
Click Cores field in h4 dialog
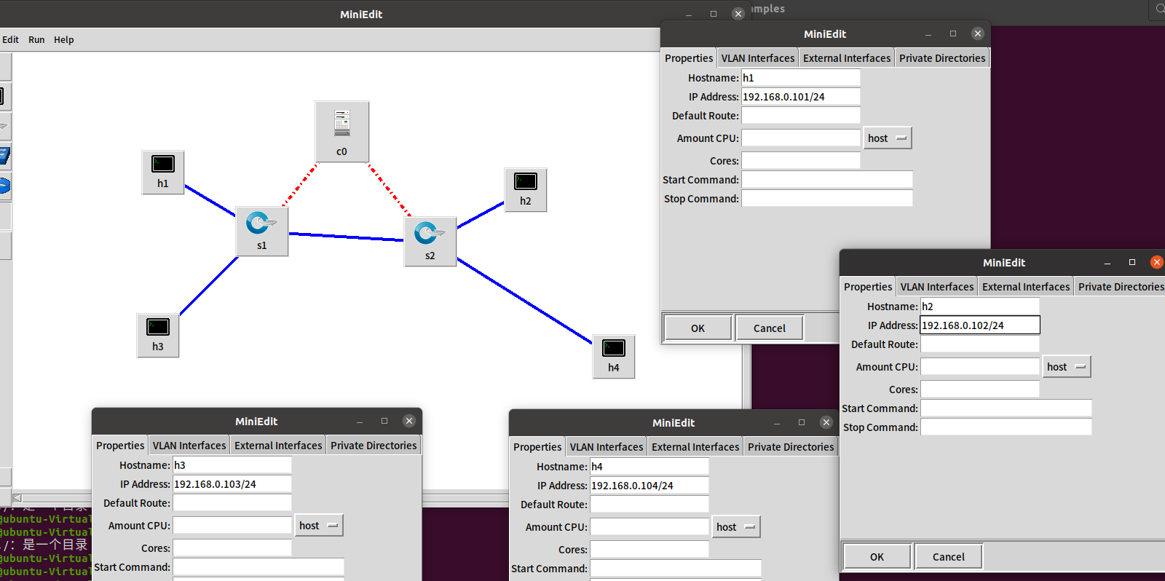(x=649, y=550)
